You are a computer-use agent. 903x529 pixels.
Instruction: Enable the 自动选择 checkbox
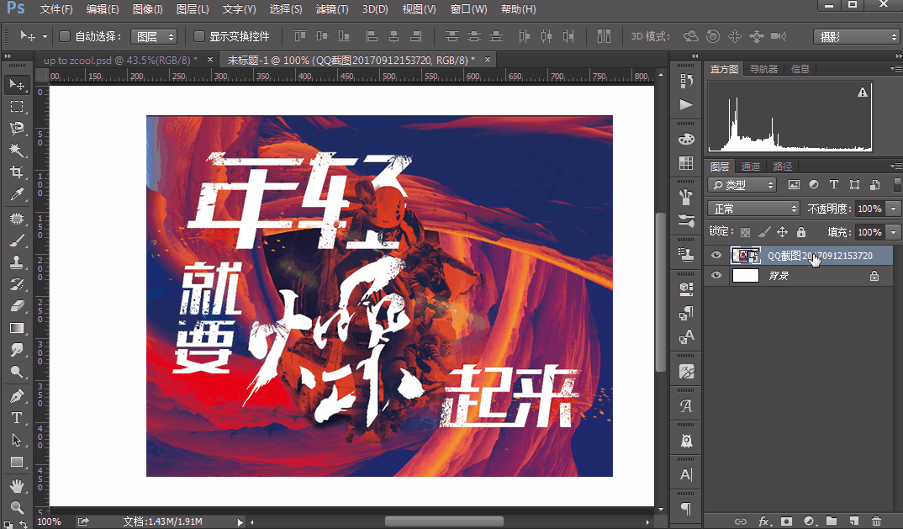(x=65, y=36)
